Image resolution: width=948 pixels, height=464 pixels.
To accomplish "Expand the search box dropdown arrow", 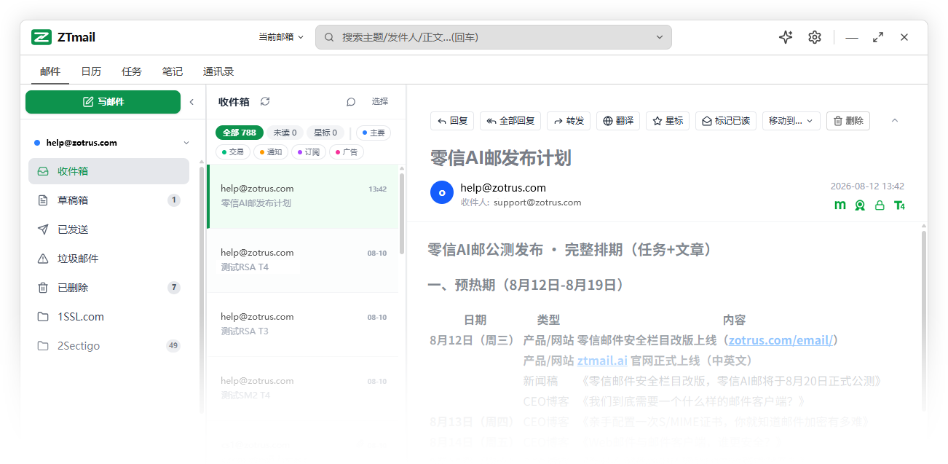I will (x=660, y=37).
